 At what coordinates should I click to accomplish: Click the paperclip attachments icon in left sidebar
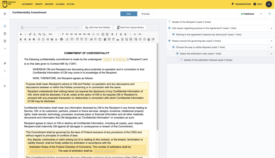[x=5, y=63]
